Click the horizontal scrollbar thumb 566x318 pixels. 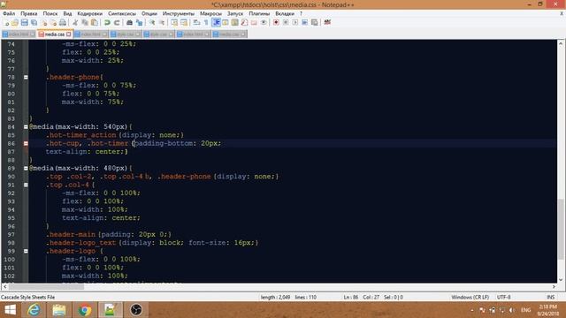tap(46, 286)
